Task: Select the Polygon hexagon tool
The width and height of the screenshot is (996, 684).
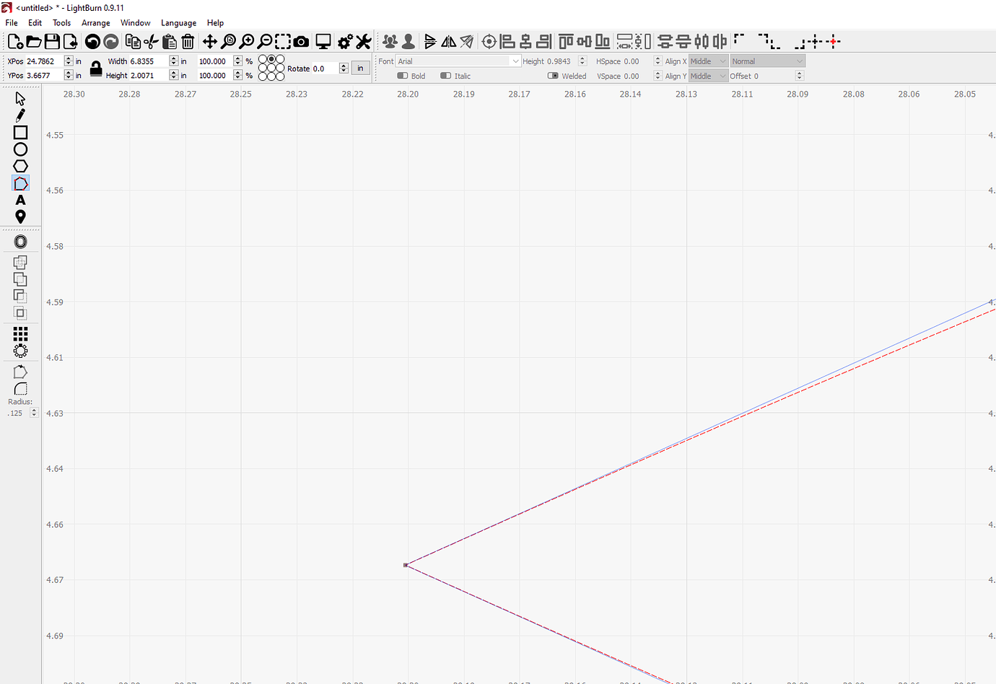Action: [20, 167]
